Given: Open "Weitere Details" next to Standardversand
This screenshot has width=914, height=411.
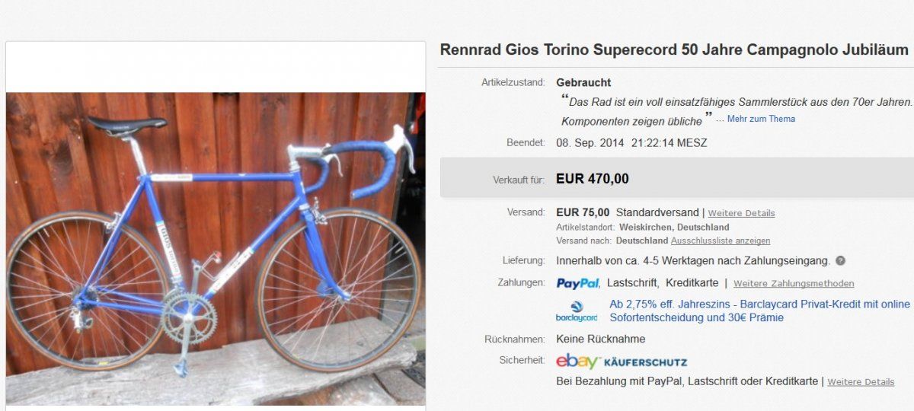Looking at the screenshot, I should 741,213.
